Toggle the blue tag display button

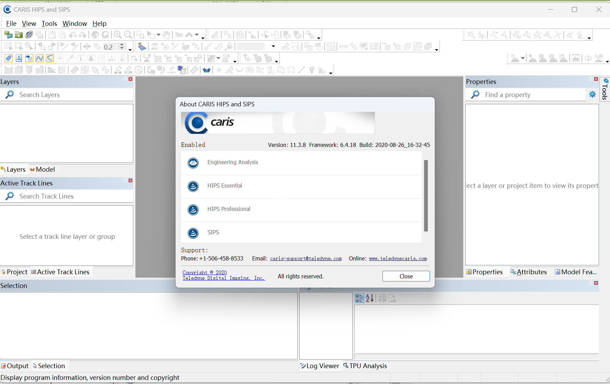coord(9,58)
